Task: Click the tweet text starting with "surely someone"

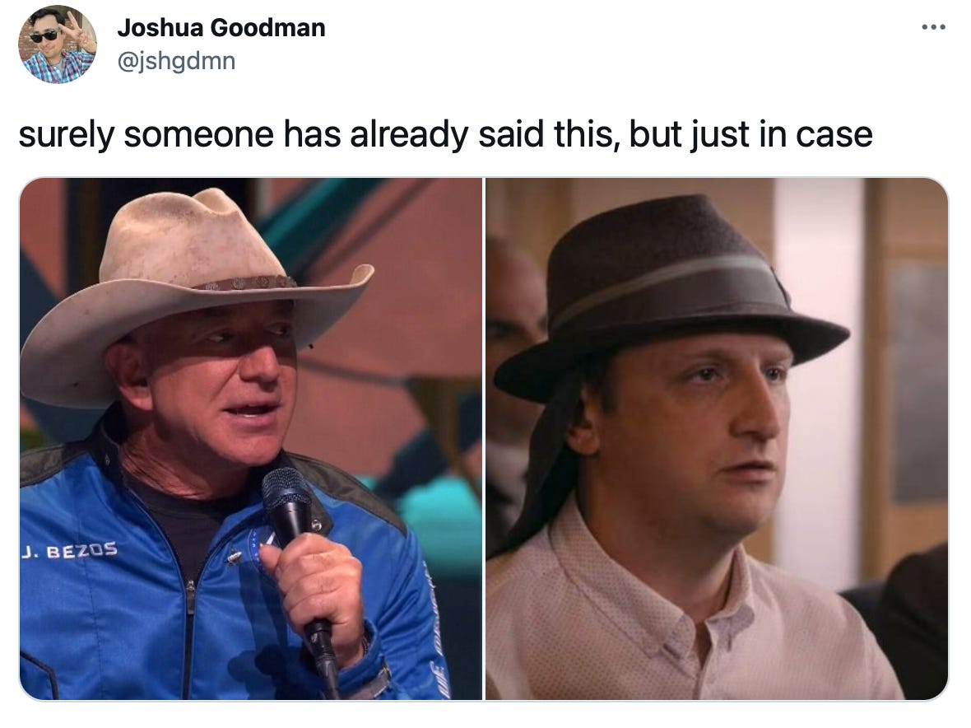Action: [x=445, y=134]
